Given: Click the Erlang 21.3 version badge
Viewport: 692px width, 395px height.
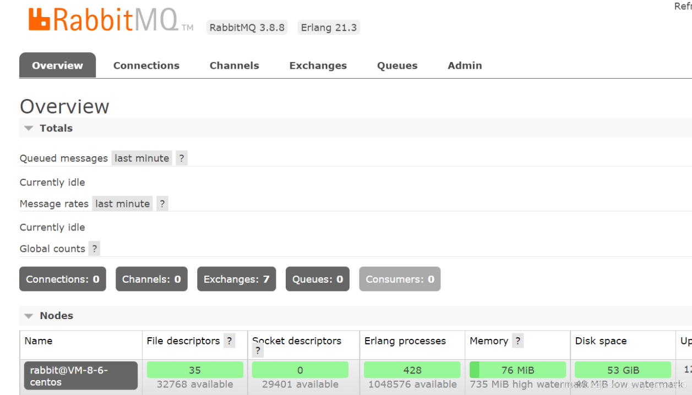Looking at the screenshot, I should point(329,28).
